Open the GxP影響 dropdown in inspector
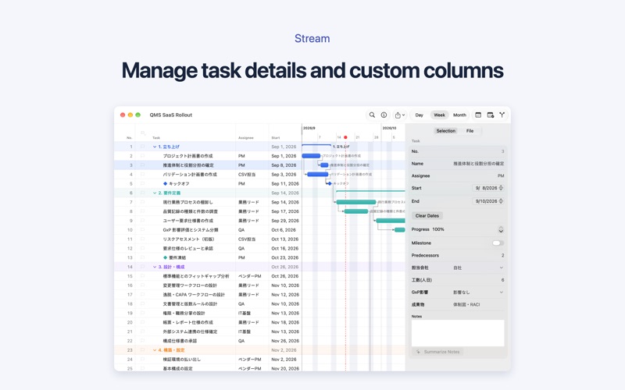The height and width of the screenshot is (390, 625). coord(478,292)
